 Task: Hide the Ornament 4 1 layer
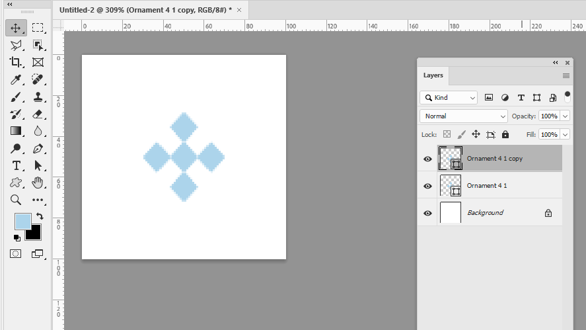pos(427,186)
